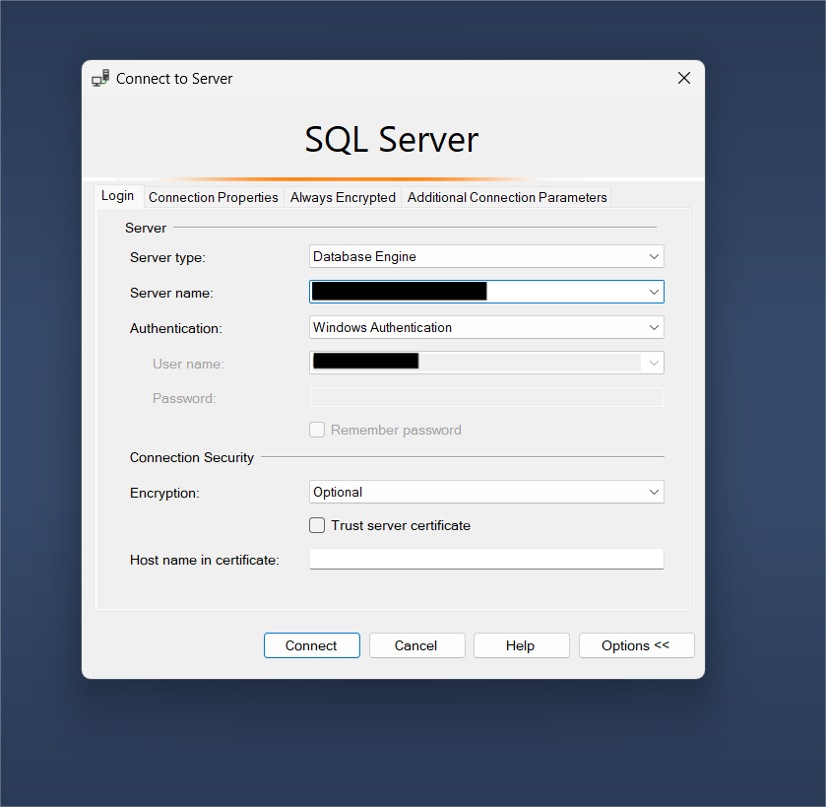Close the Connect to Server dialog
The image size is (826, 807).
[x=683, y=77]
